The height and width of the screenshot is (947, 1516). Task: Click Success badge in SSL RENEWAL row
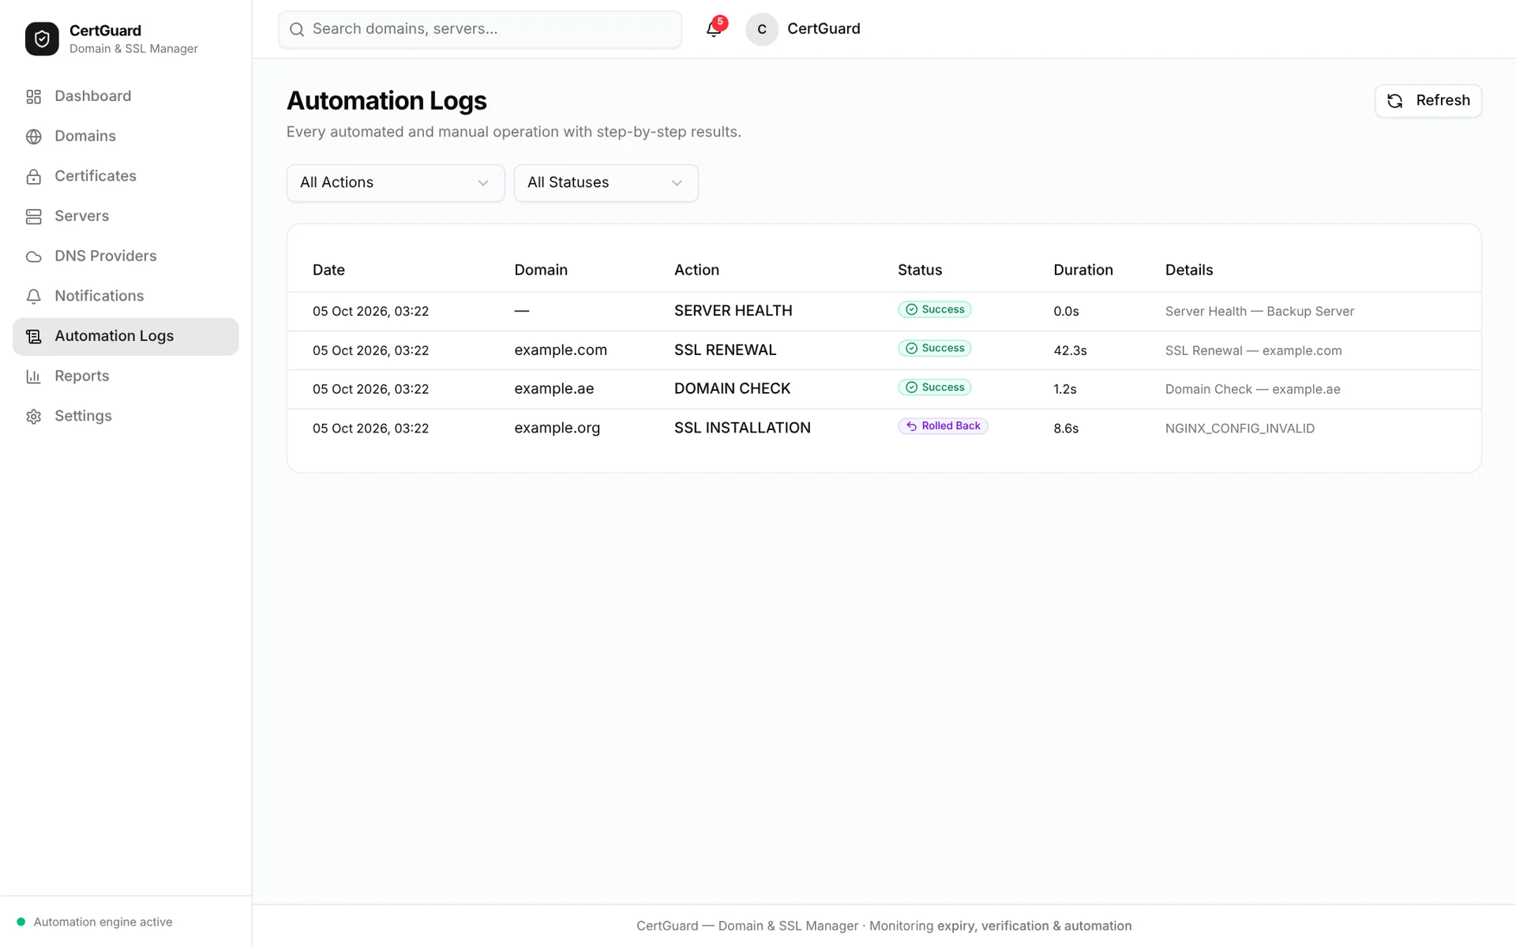[935, 348]
